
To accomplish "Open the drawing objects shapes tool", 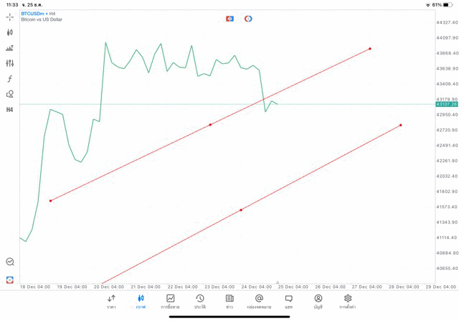I will (x=10, y=94).
